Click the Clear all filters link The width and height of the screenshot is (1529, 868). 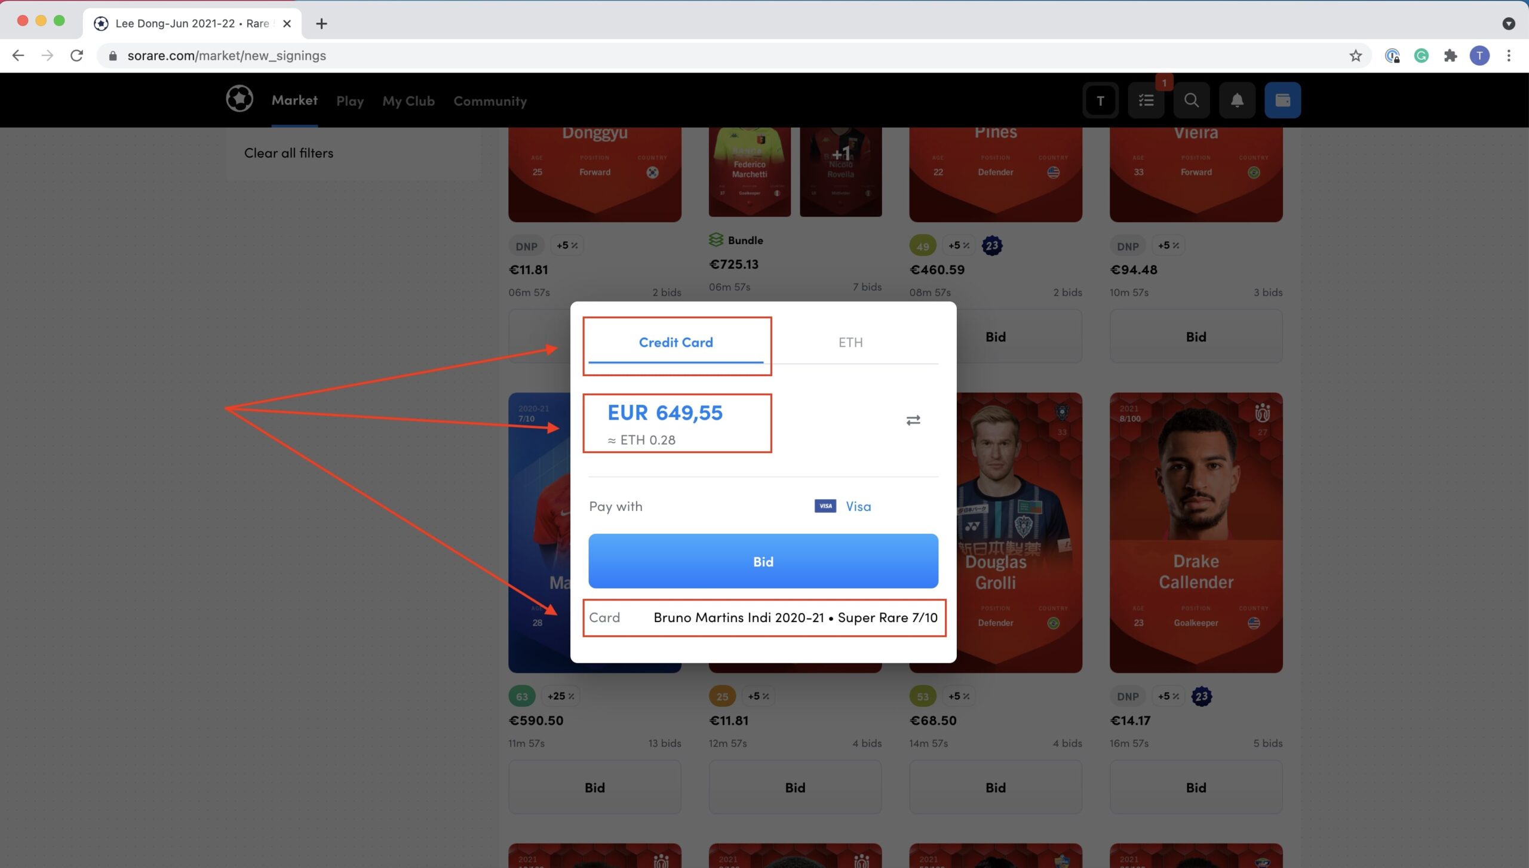point(289,152)
